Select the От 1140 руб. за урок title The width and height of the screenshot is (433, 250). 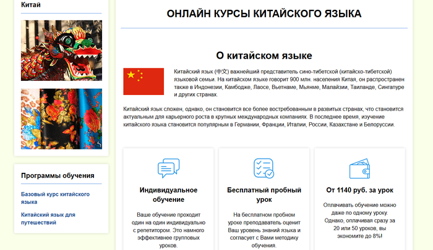pyautogui.click(x=359, y=190)
